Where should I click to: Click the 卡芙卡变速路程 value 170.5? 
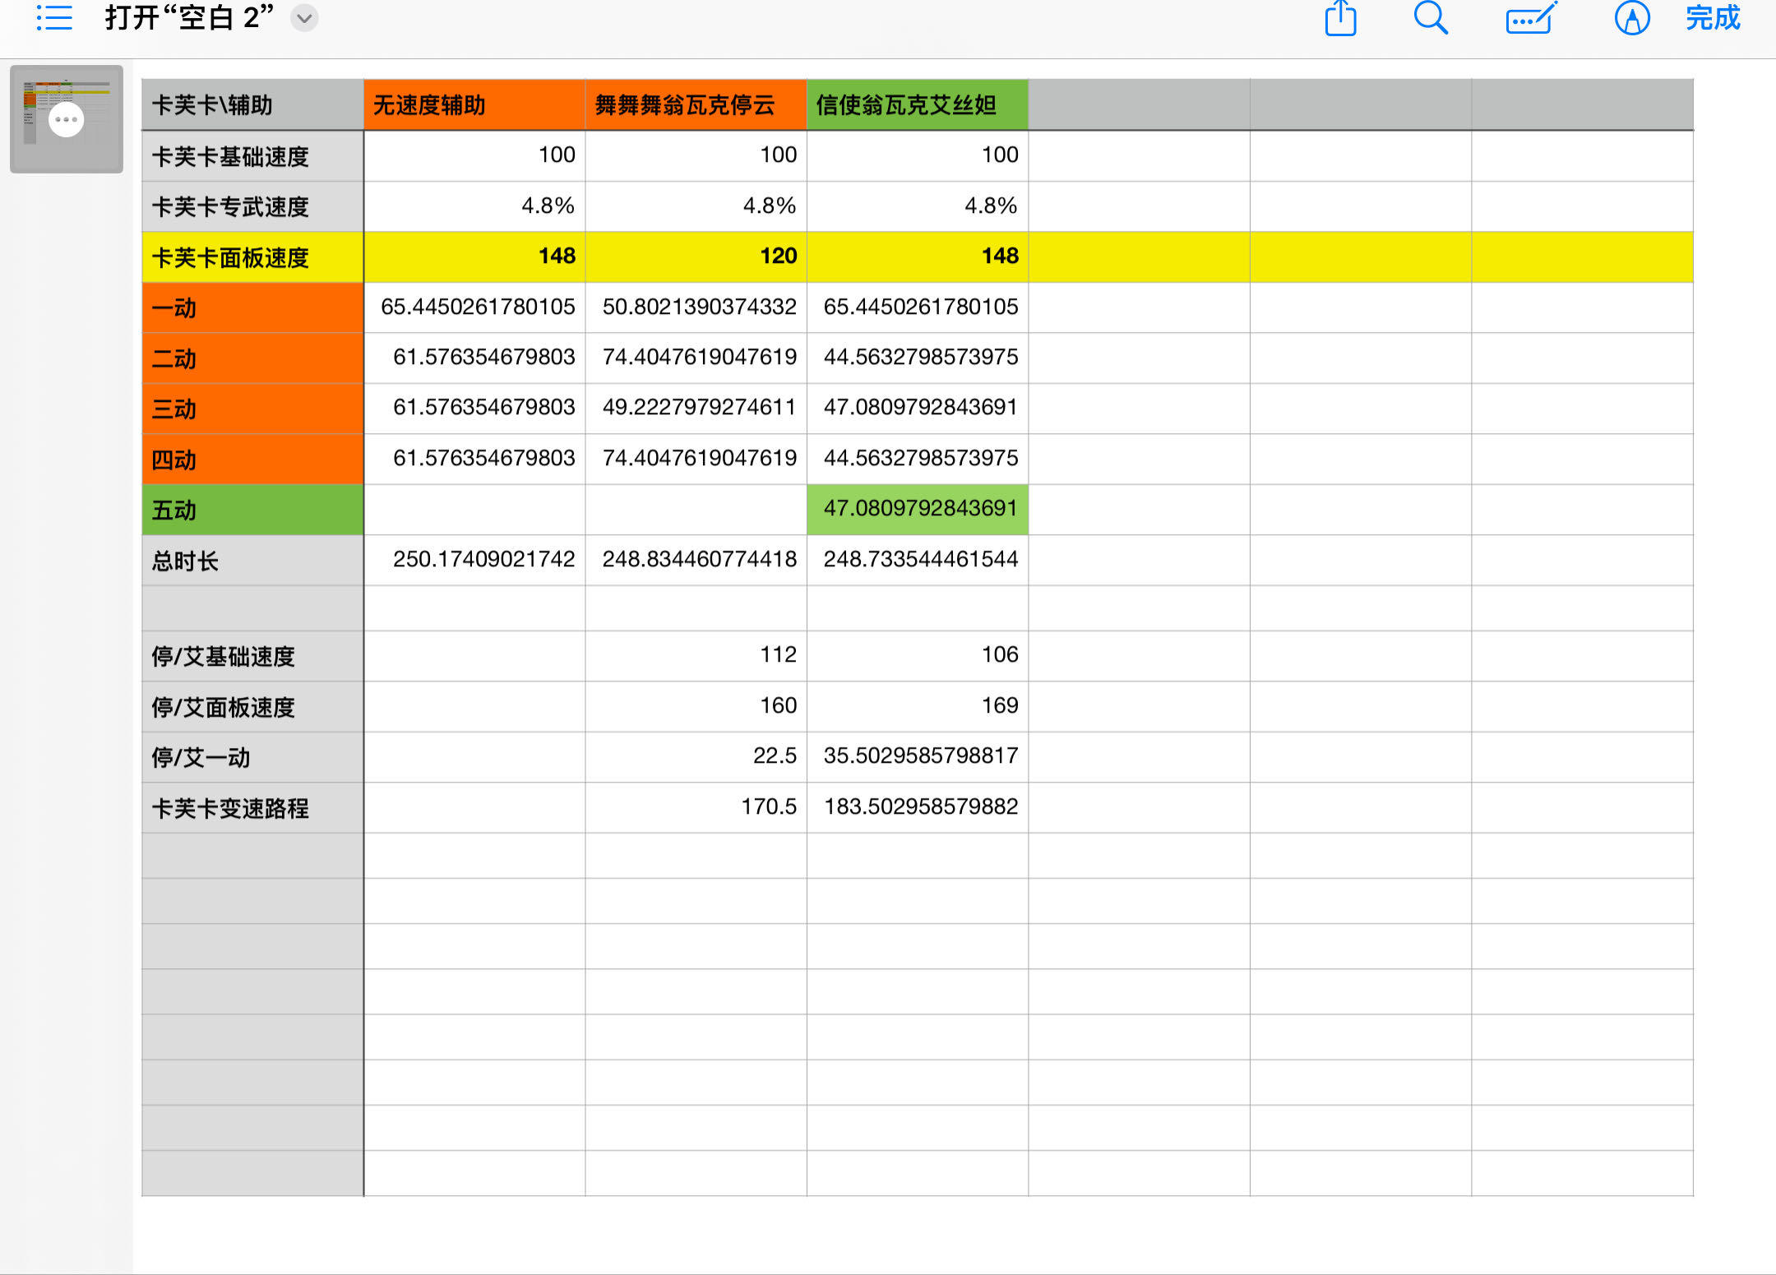696,807
